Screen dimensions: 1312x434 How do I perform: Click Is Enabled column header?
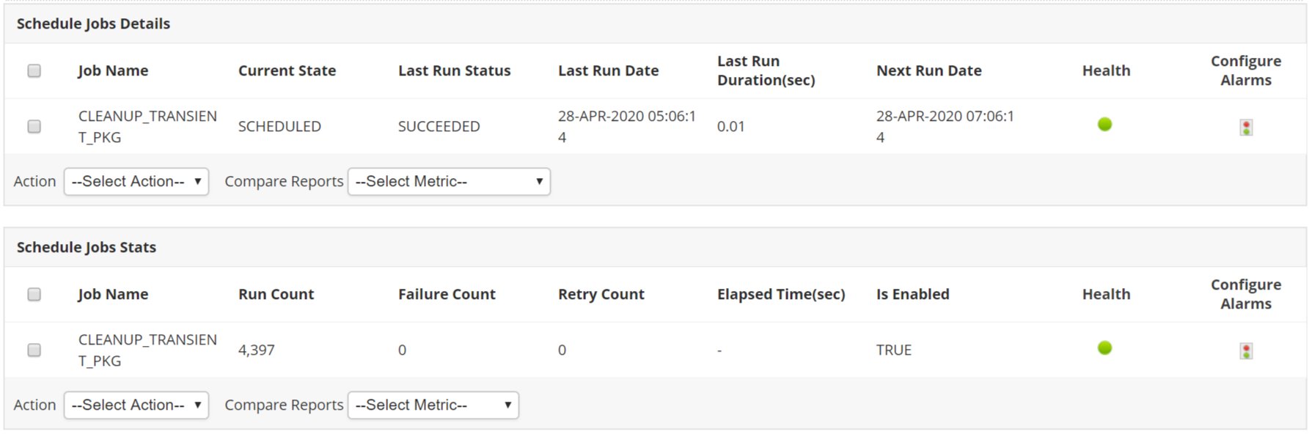point(912,295)
